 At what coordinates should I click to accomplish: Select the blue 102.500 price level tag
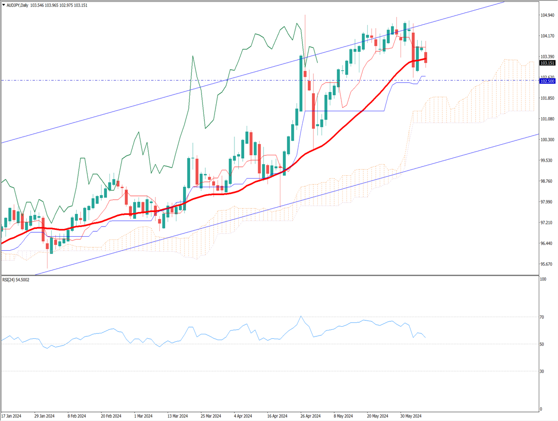point(547,81)
